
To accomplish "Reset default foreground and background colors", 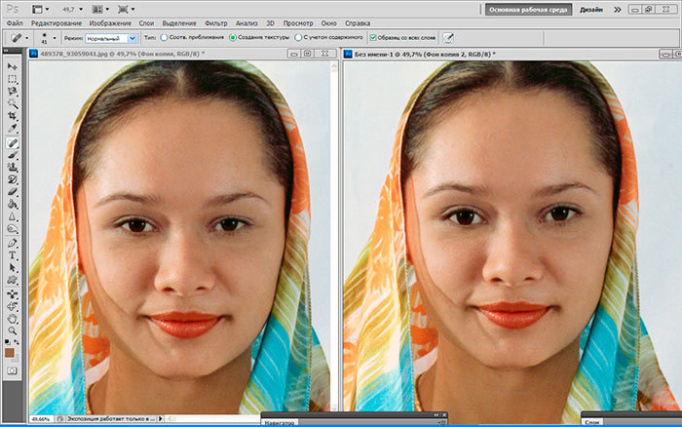I will point(7,342).
